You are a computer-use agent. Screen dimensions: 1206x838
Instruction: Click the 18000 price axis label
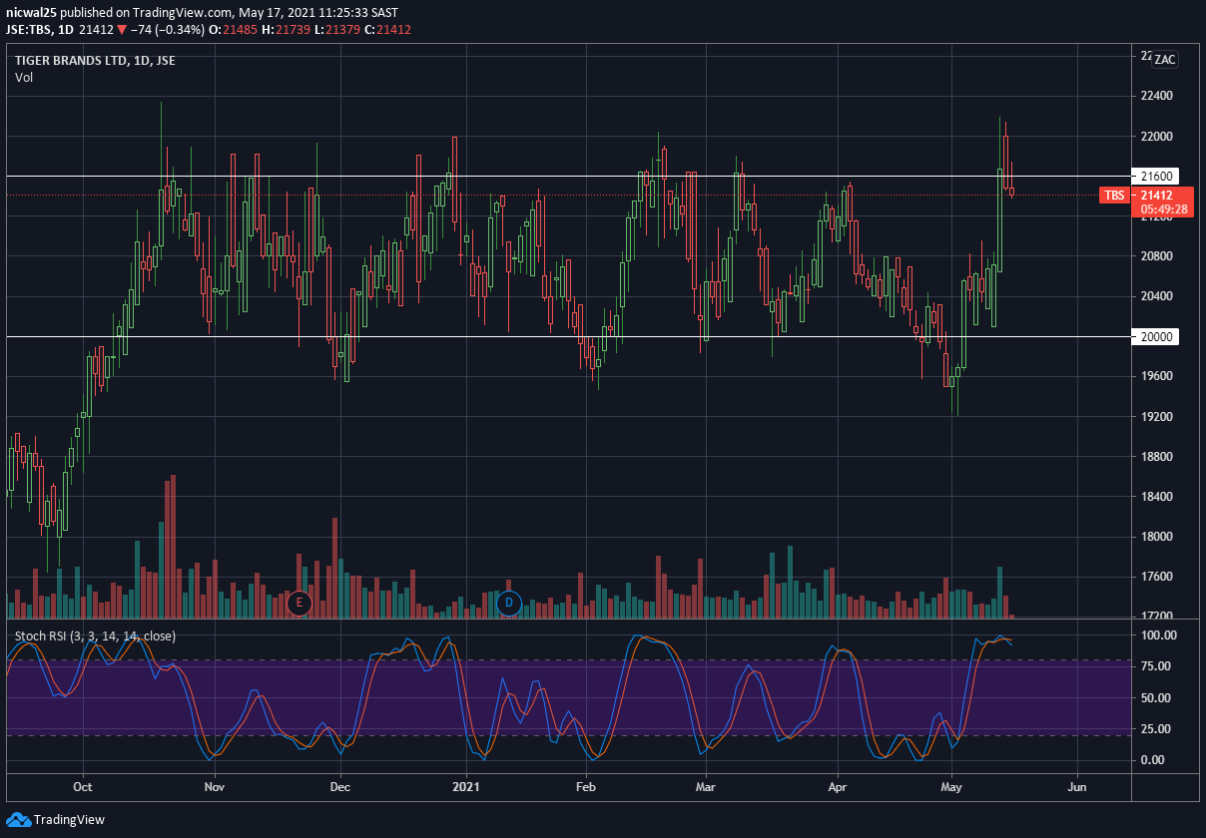pos(1156,537)
